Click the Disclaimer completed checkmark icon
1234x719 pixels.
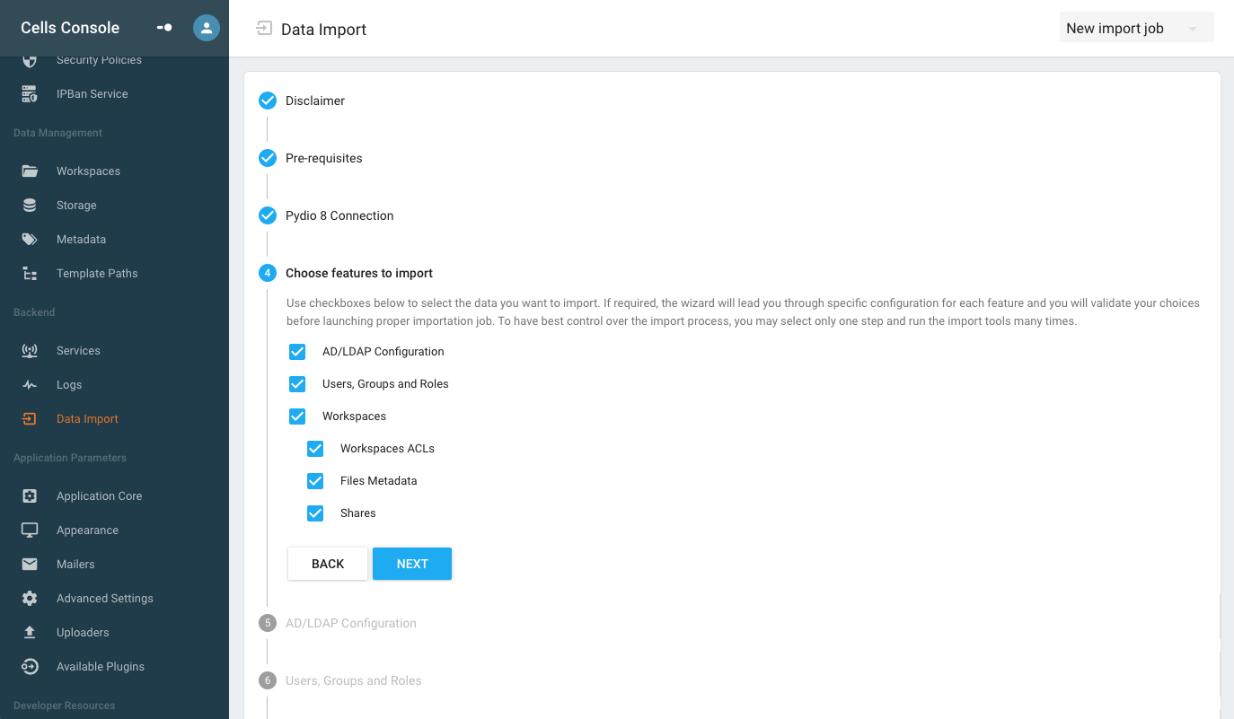268,101
